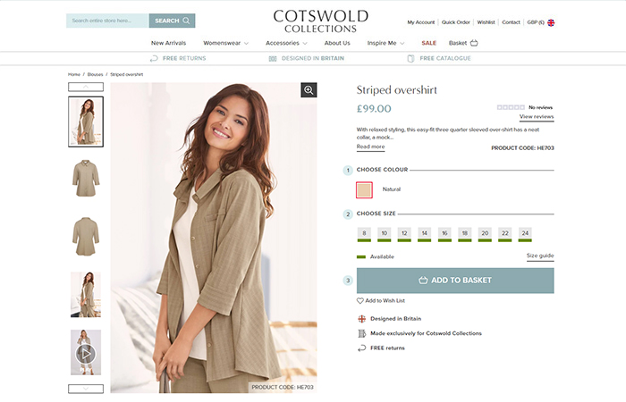Open the Size guide link
Viewport: 626px width, 402px height.
pos(540,255)
